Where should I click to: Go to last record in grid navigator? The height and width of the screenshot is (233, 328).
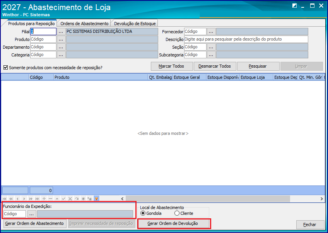click(x=37, y=199)
